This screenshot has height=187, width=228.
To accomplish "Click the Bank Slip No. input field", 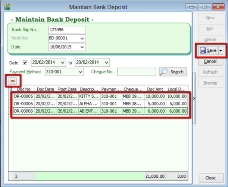I will pyautogui.click(x=66, y=30).
